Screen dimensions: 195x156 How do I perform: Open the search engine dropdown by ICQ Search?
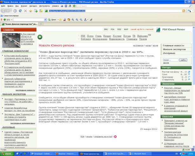click(x=77, y=6)
